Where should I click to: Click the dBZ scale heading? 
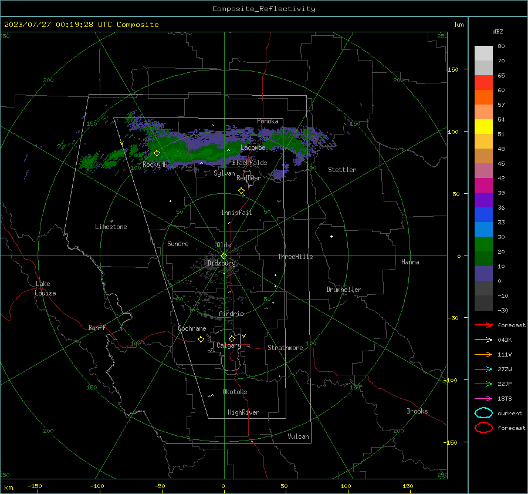(497, 32)
